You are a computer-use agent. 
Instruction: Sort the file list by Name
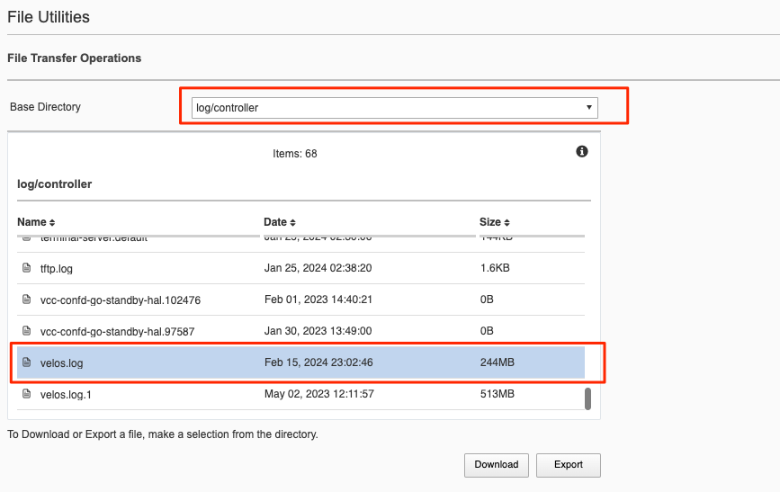tap(36, 222)
